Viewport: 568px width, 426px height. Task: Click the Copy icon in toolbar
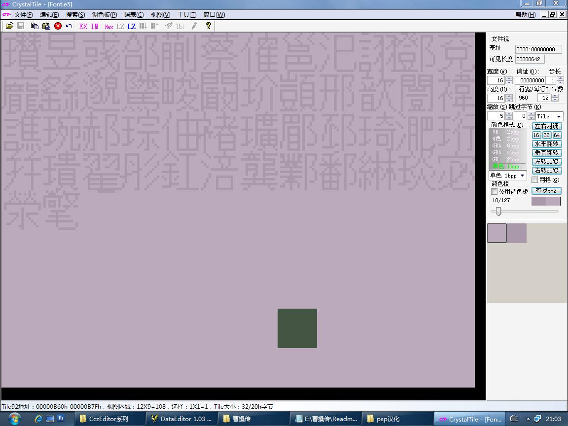pyautogui.click(x=35, y=26)
